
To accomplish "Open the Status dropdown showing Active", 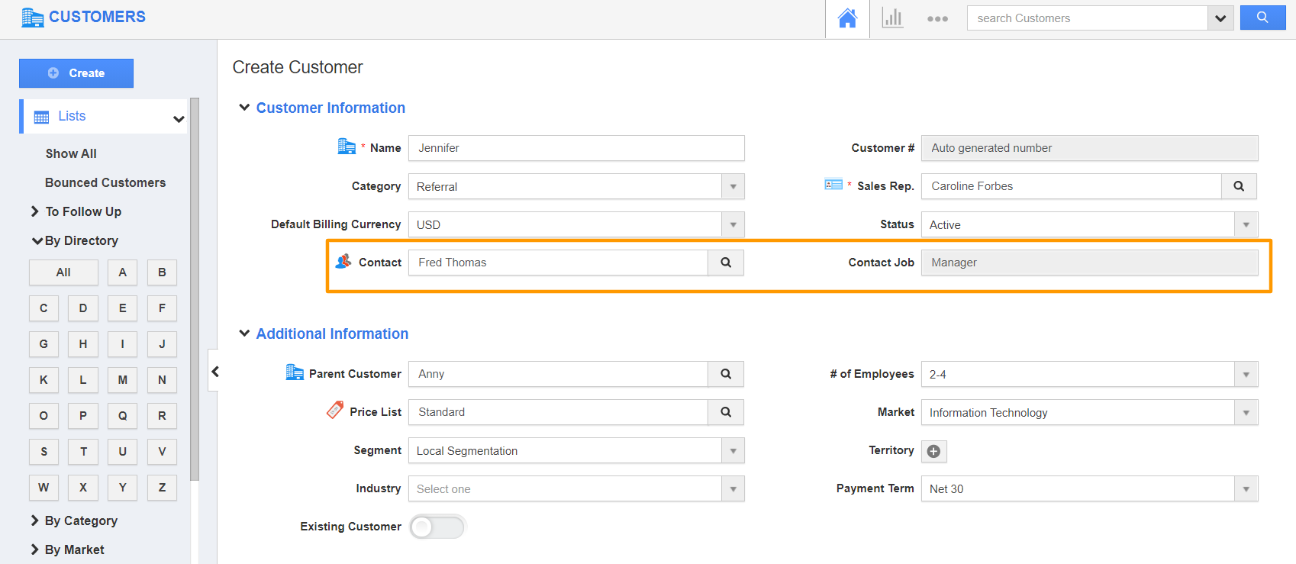I will [1089, 224].
